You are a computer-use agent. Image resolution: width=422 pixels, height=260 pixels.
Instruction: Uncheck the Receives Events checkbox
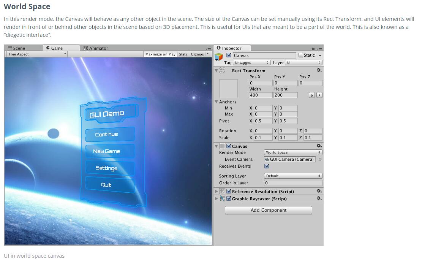(x=267, y=166)
